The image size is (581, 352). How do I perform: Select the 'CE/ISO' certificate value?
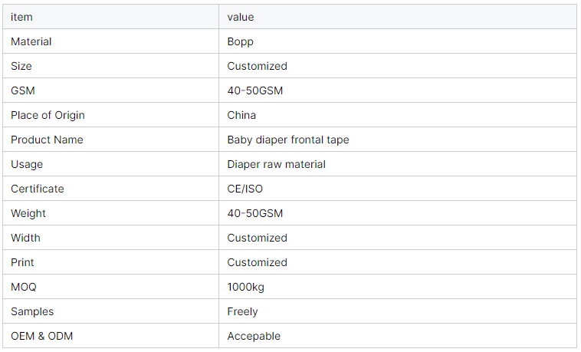(x=245, y=189)
